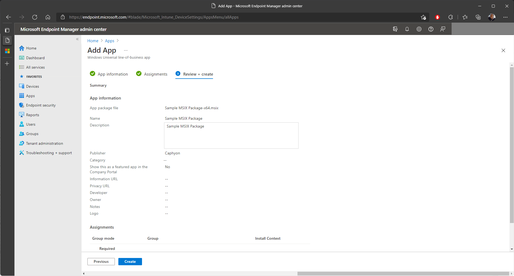Image resolution: width=514 pixels, height=276 pixels.
Task: Open the help question mark icon
Action: tap(431, 29)
